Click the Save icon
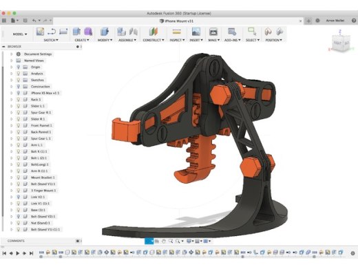This screenshot has height=269, width=358. [25, 21]
